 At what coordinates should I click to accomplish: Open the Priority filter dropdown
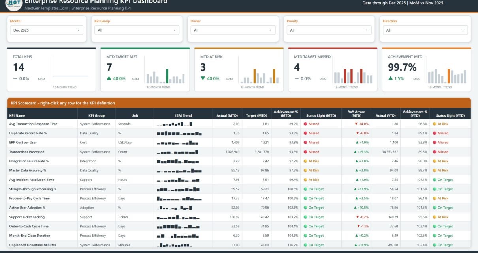(x=329, y=30)
